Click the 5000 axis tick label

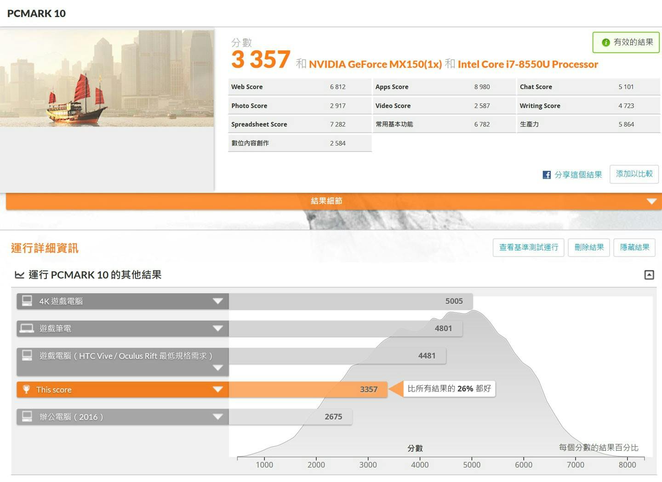pyautogui.click(x=472, y=465)
